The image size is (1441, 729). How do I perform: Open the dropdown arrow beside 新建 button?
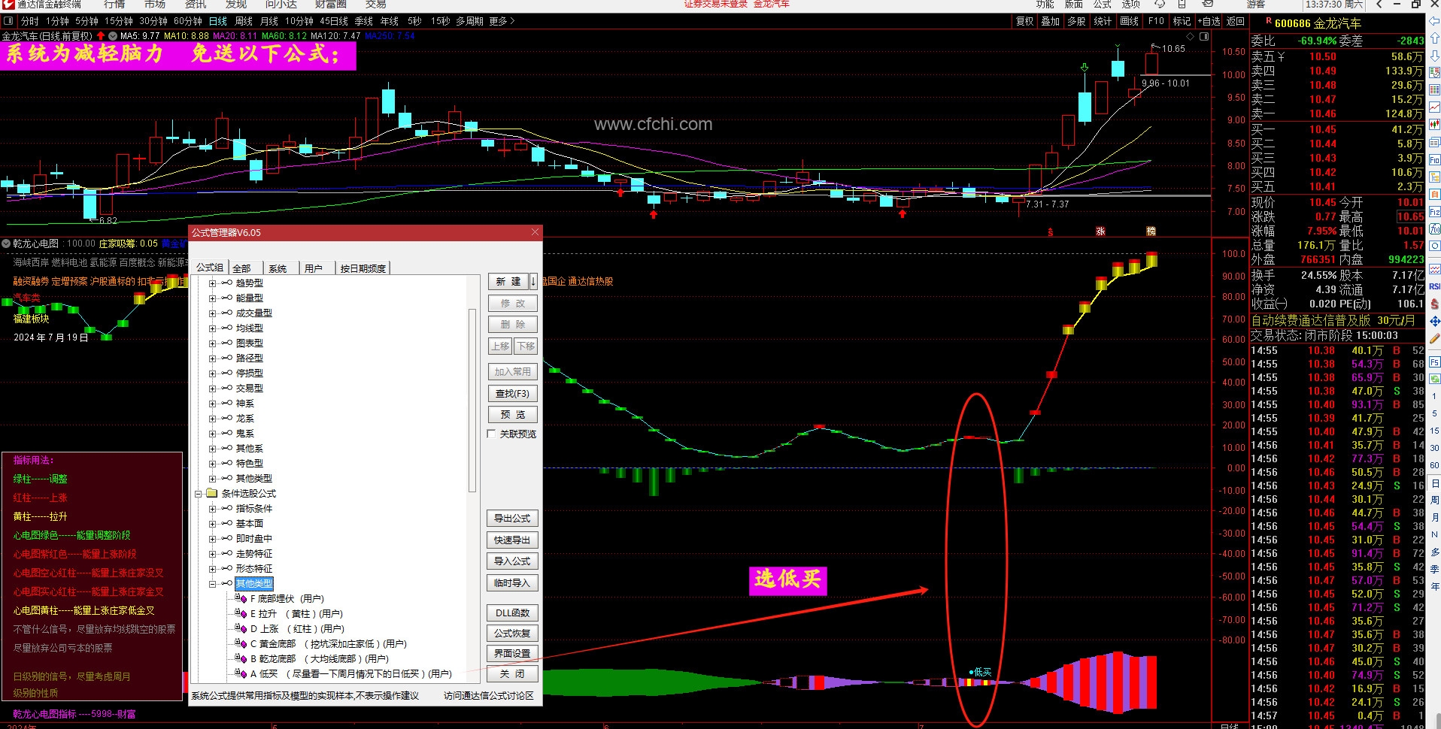(533, 282)
